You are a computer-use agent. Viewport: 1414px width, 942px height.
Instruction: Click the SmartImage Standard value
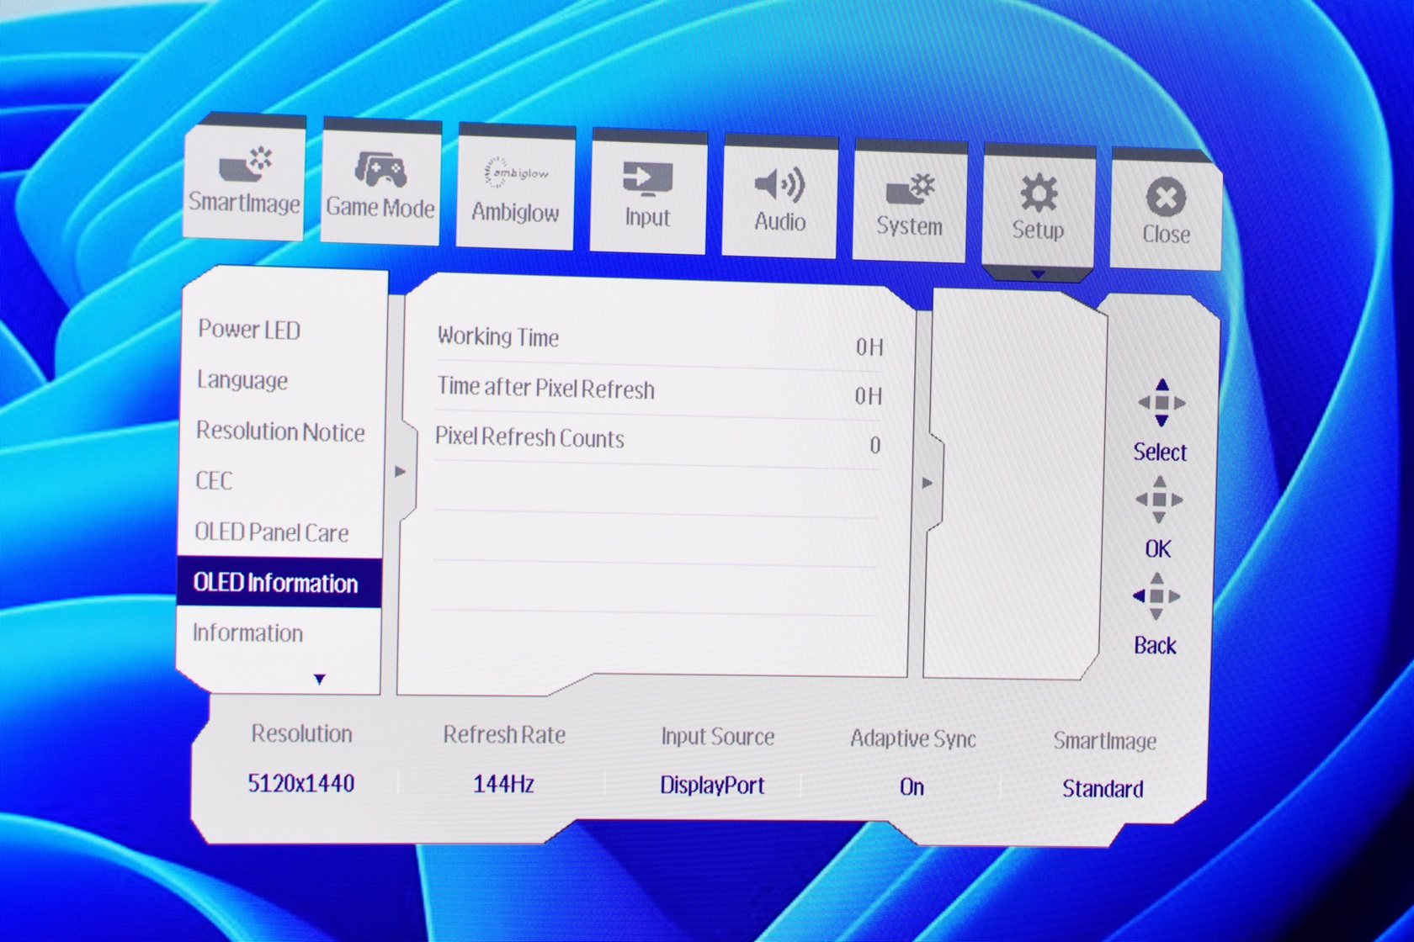coord(1103,790)
